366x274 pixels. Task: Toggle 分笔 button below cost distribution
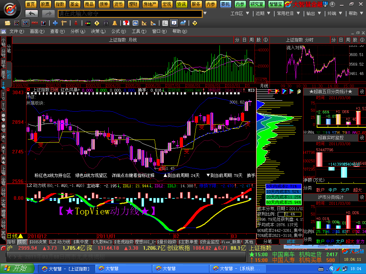[268, 242]
